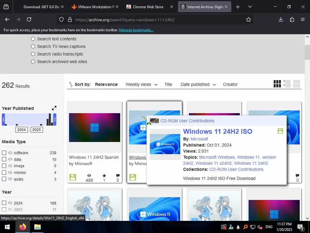
Task: Open File Explorer from the taskbar
Action: coord(37,227)
